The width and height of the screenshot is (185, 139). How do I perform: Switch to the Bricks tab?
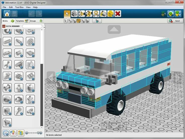[8, 21]
